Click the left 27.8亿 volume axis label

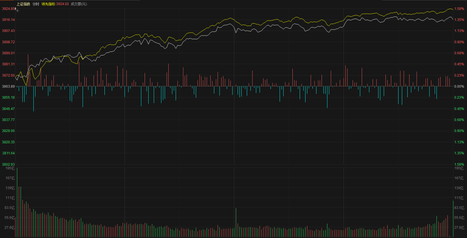pyautogui.click(x=10, y=228)
